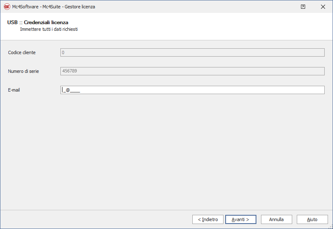Image resolution: width=333 pixels, height=229 pixels.
Task: Open help with the Aiuto button
Action: pyautogui.click(x=312, y=219)
